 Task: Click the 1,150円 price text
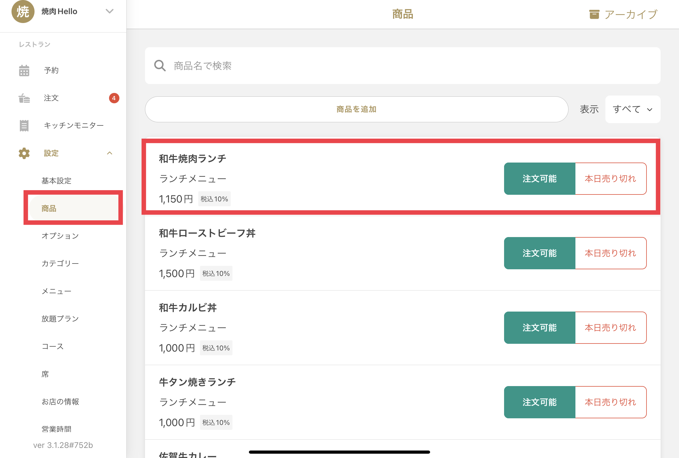point(176,199)
